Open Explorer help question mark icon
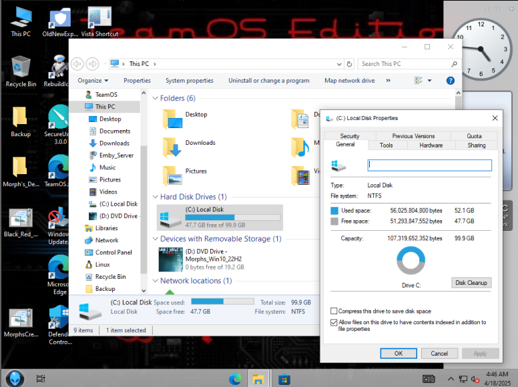 tap(450, 81)
